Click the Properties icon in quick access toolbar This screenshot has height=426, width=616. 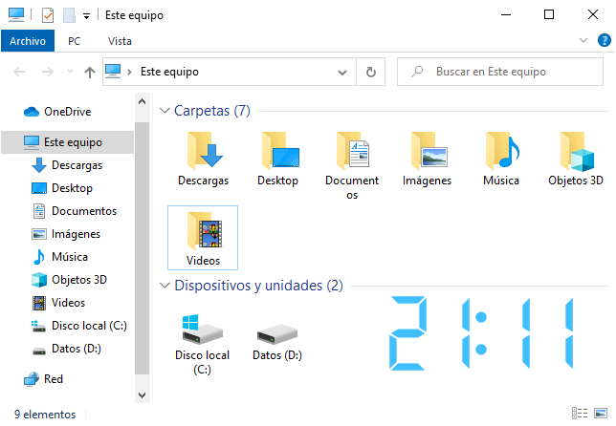[48, 15]
